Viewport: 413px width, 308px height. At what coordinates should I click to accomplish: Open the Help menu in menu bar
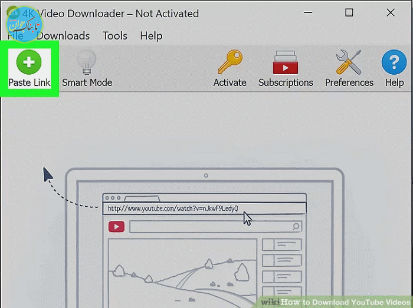[x=151, y=36]
